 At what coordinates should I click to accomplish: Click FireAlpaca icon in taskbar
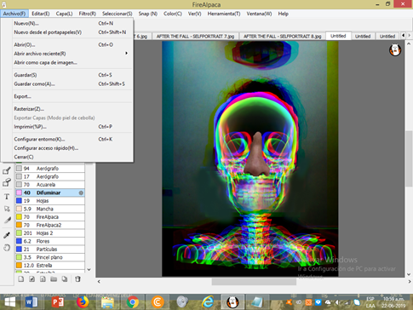click(x=232, y=302)
